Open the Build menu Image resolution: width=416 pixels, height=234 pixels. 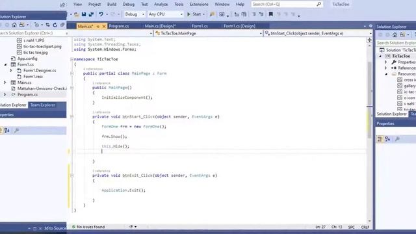pyautogui.click(x=112, y=5)
